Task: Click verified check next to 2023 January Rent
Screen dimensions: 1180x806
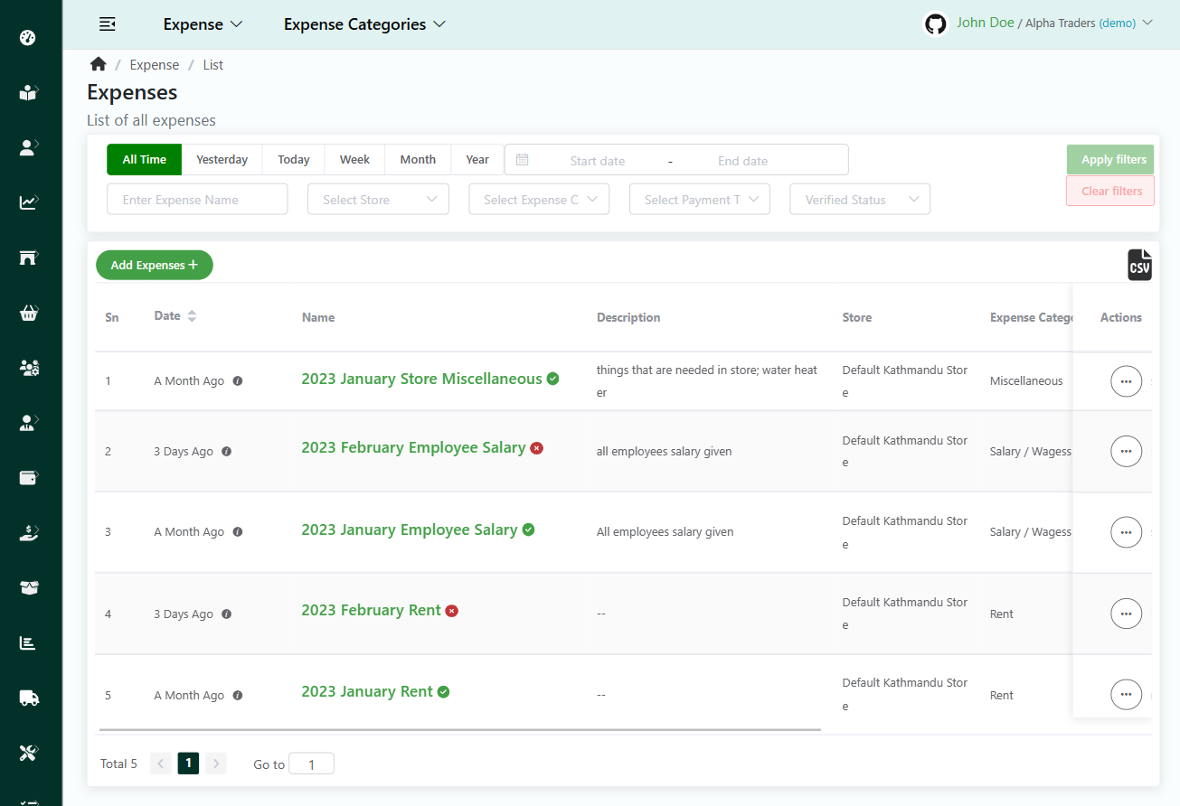Action: (x=443, y=692)
